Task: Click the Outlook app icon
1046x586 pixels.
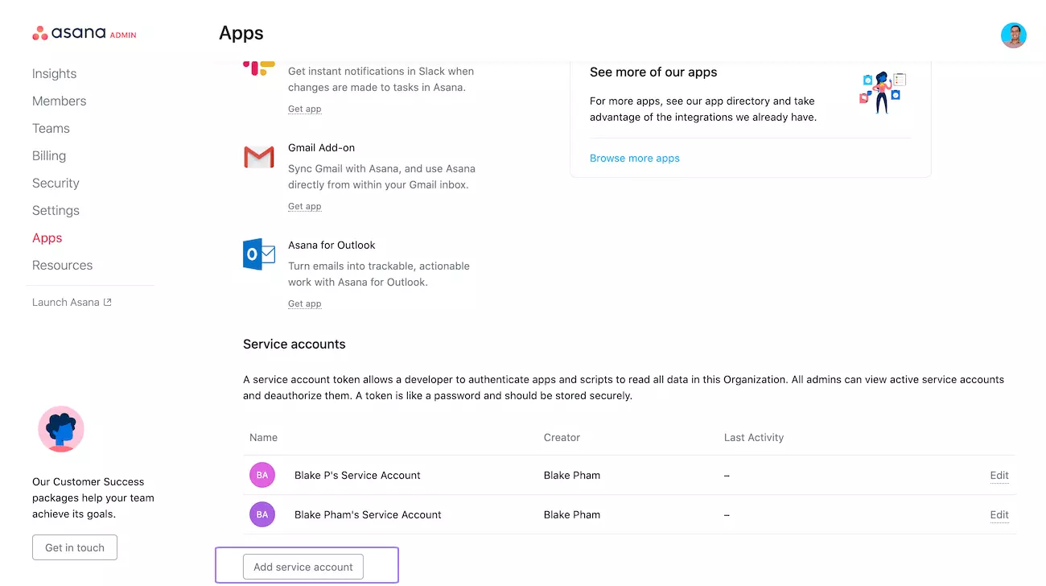Action: [x=259, y=254]
